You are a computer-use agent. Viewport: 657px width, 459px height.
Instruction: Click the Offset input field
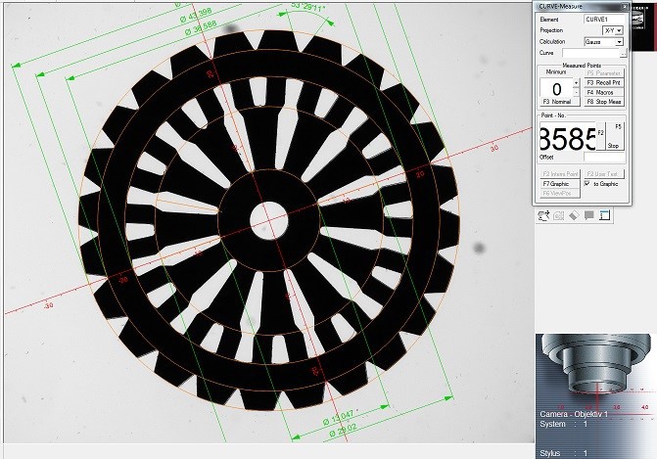tap(604, 157)
